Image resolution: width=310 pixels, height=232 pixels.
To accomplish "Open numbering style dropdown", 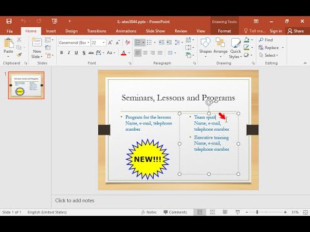I will click(x=154, y=43).
